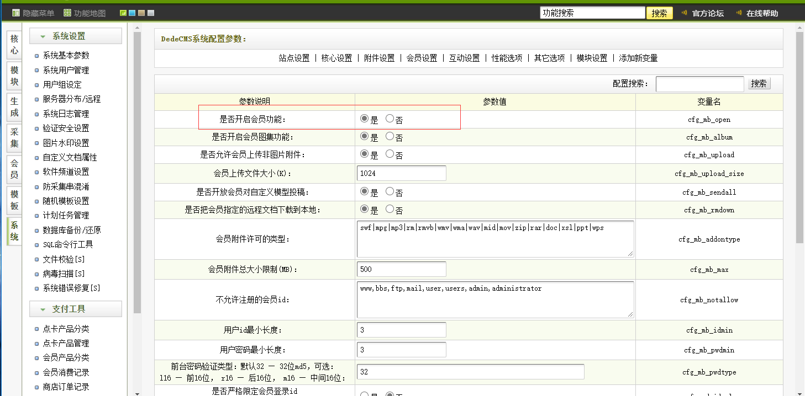Switch to the 生成 side tab
This screenshot has height=396, width=805.
tap(14, 107)
